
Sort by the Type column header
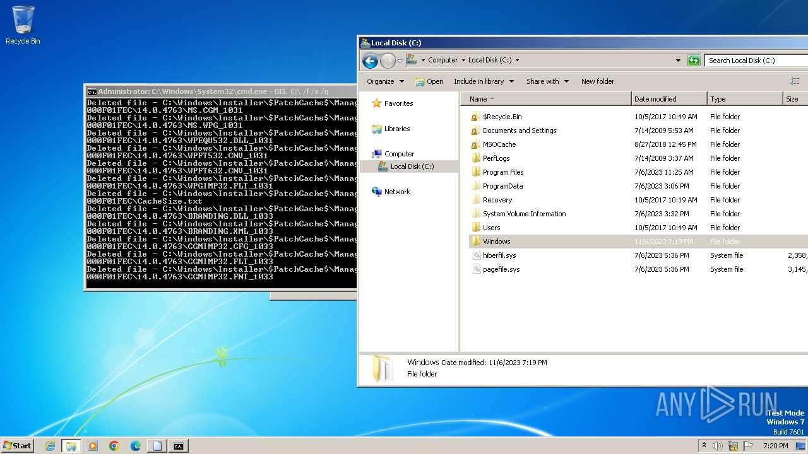coord(745,99)
